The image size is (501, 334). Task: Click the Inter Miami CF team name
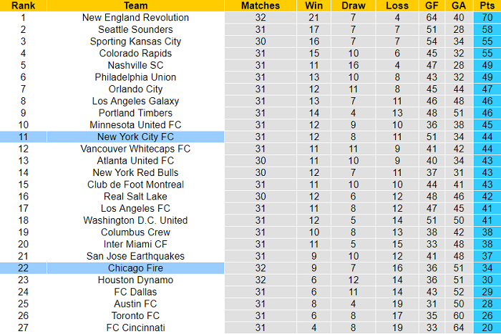[x=135, y=245]
